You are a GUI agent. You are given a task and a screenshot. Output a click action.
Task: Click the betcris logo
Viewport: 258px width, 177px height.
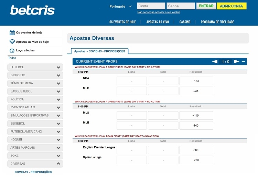32,10
